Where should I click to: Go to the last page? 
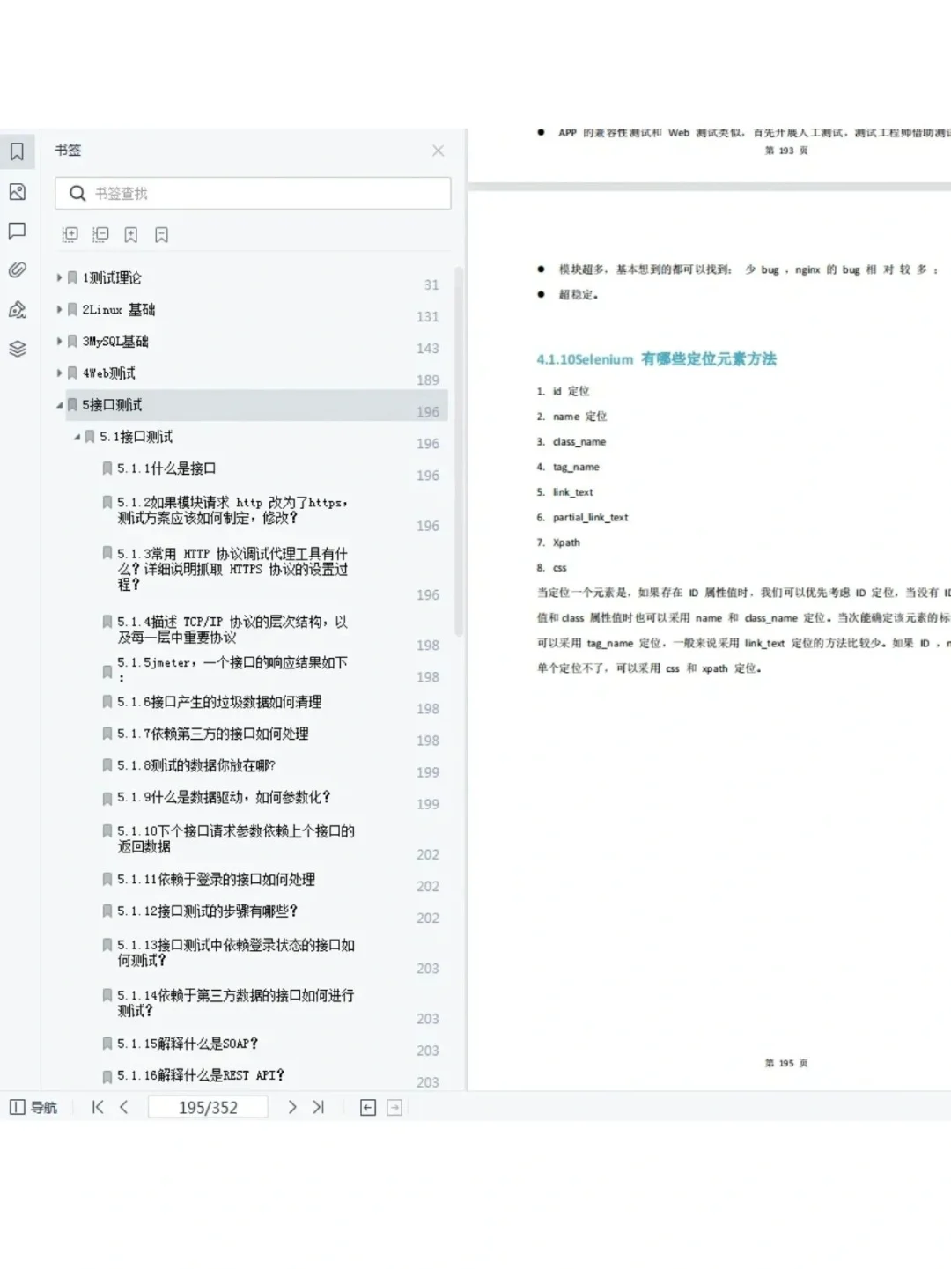(318, 1107)
